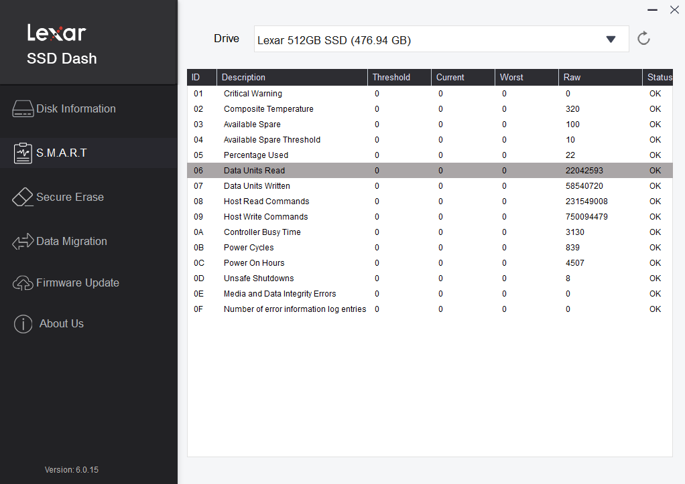Sort by the ID column header
The image size is (685, 484).
click(x=202, y=77)
